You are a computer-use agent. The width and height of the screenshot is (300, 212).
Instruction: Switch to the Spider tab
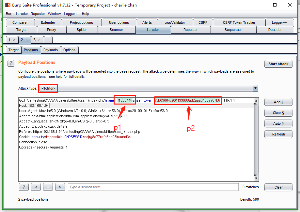[x=82, y=30]
